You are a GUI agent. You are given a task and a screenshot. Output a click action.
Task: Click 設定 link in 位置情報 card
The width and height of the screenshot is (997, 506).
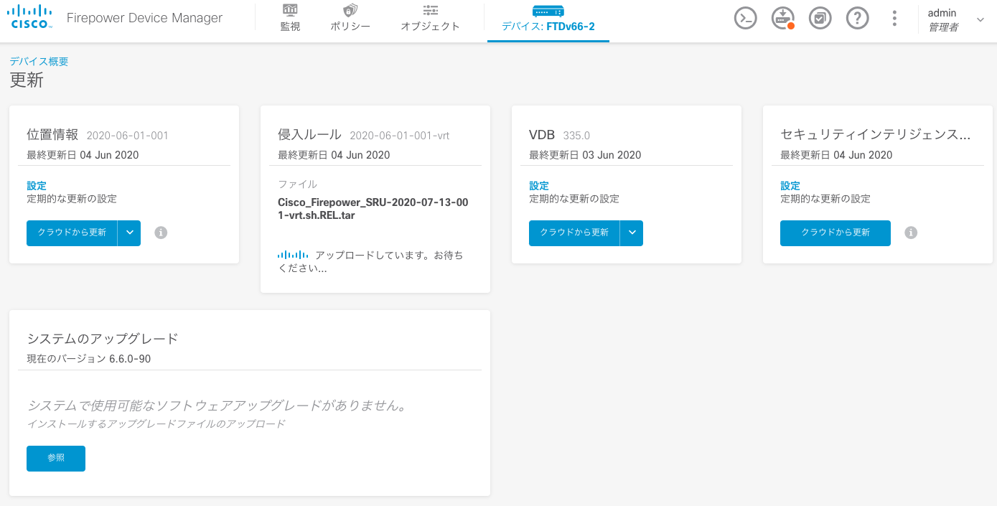coord(37,186)
